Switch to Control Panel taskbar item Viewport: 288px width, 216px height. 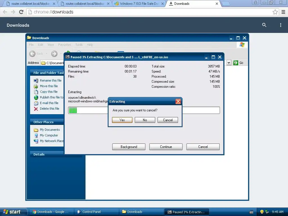pos(96,212)
